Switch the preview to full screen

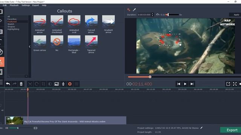tap(235, 84)
